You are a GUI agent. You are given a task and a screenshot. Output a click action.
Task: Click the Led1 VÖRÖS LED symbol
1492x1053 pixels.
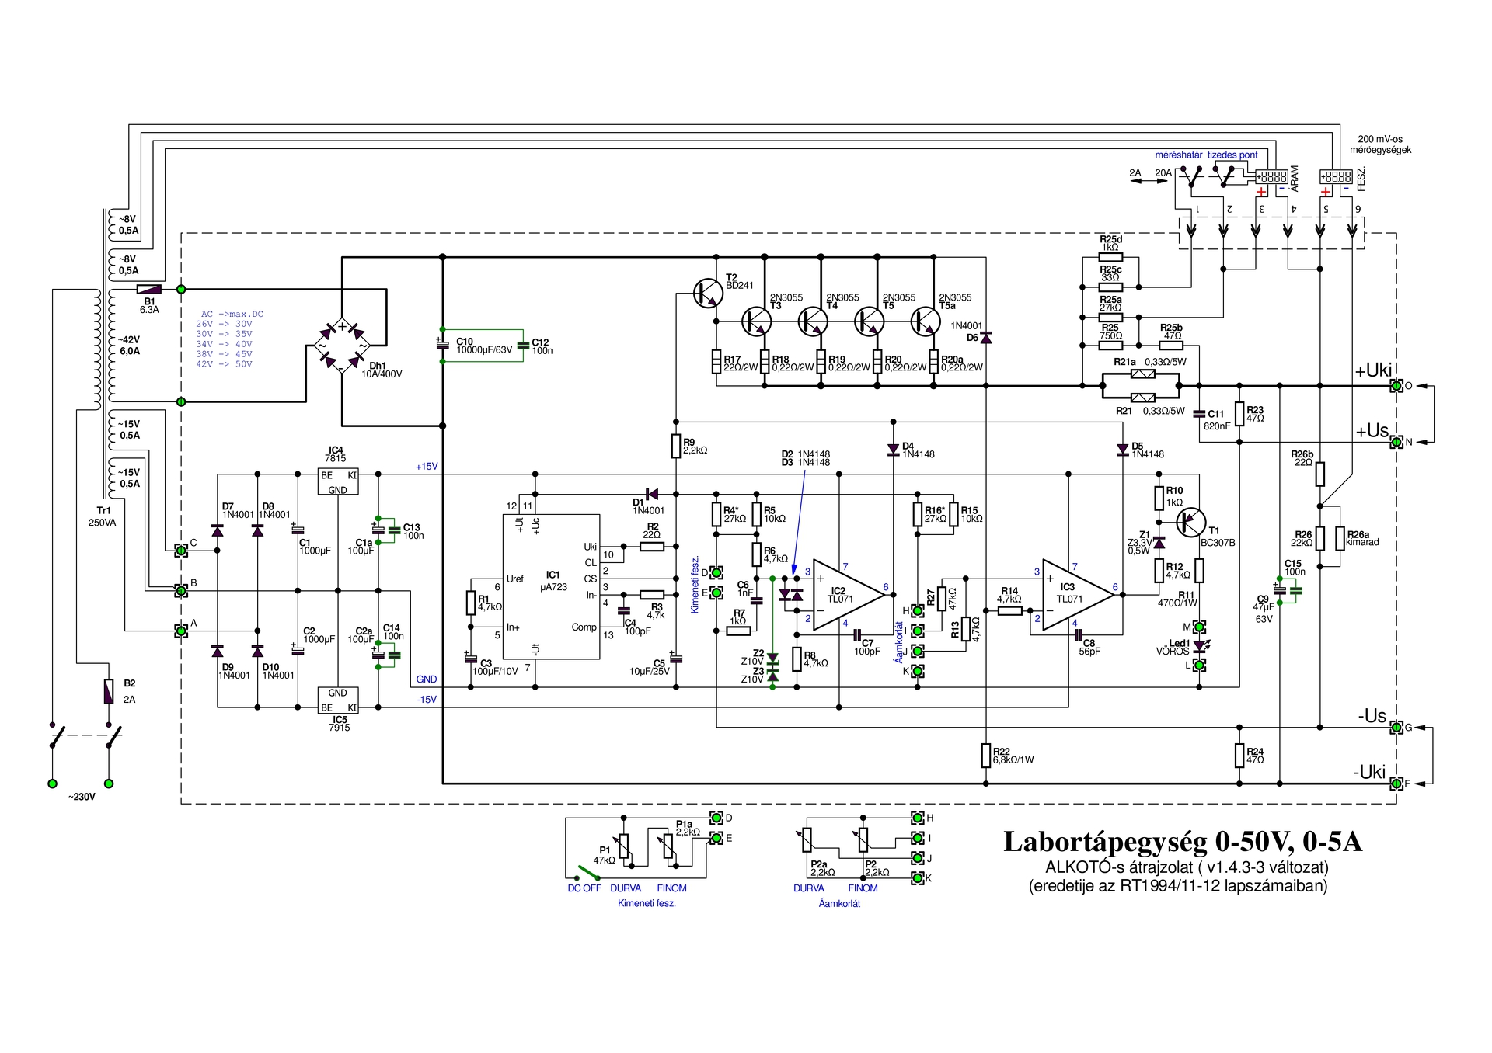point(1199,646)
